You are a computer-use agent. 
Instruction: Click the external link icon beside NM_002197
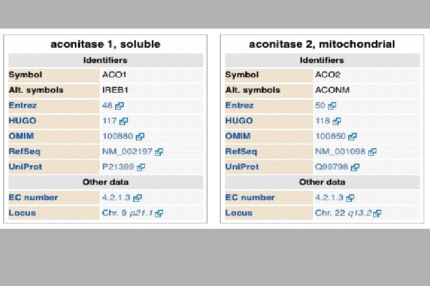159,151
